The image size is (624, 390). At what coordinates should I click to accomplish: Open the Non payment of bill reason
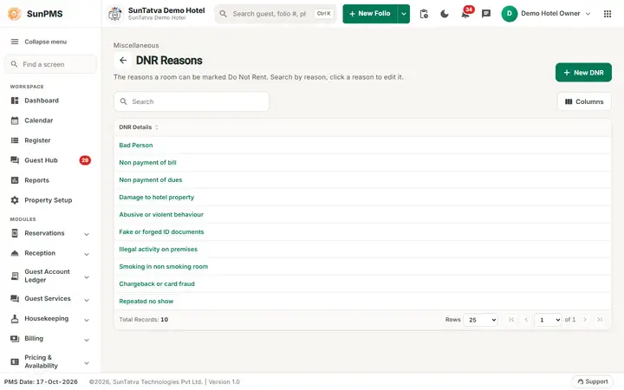point(147,162)
